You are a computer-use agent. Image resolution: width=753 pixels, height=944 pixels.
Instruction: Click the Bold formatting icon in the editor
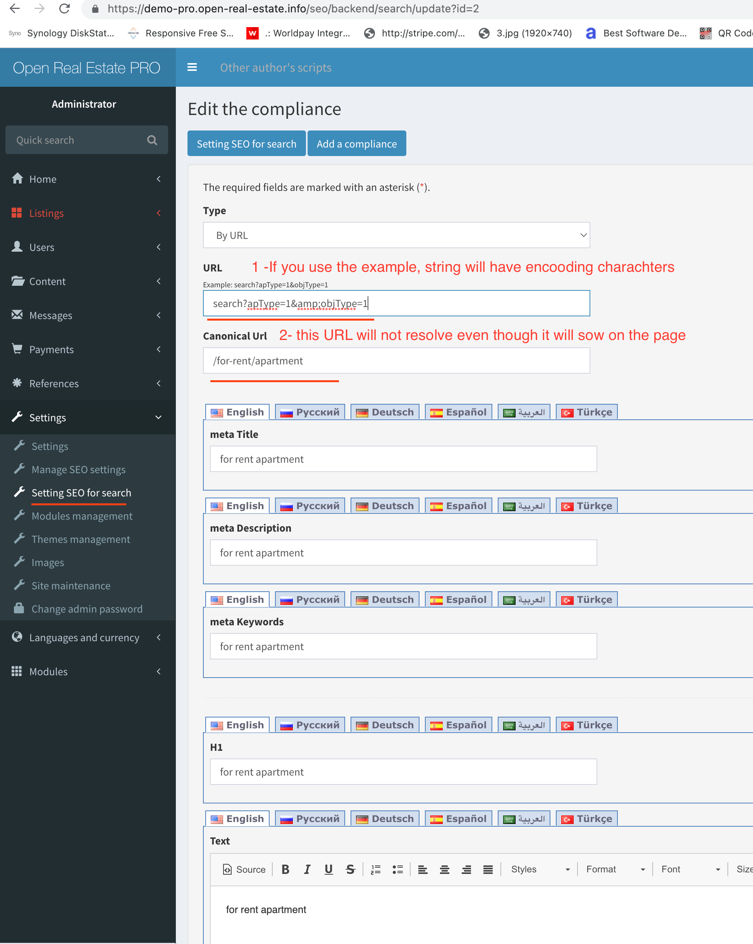[285, 869]
